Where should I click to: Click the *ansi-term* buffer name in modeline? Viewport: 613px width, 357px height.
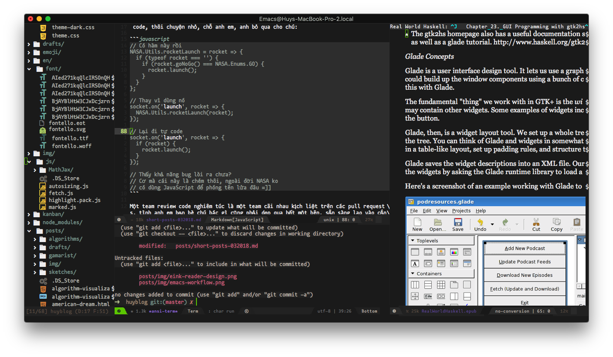coord(163,311)
